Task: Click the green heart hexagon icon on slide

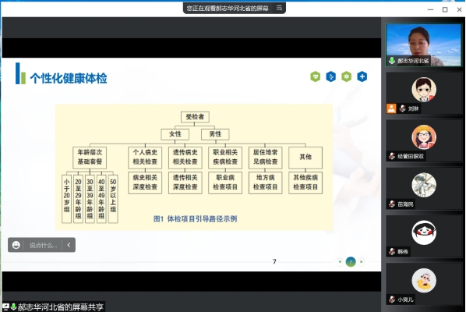Action: [x=316, y=76]
